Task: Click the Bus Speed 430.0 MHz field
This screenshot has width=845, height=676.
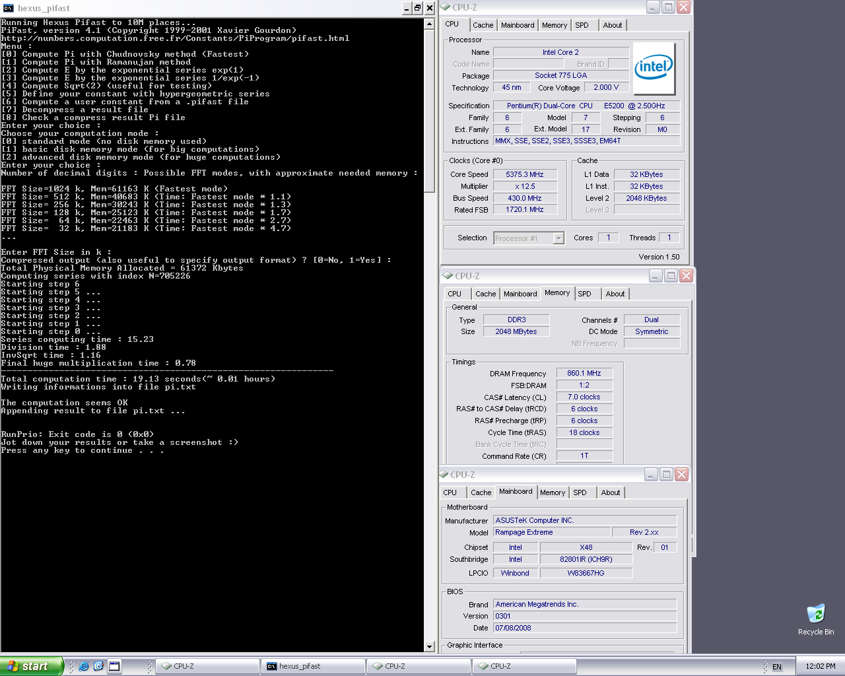Action: click(x=525, y=198)
